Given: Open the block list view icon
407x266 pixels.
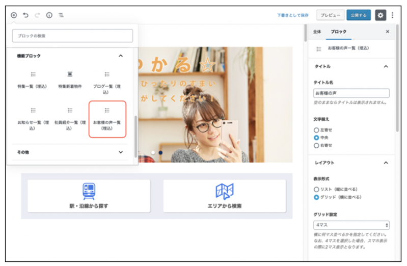Looking at the screenshot, I should point(61,15).
